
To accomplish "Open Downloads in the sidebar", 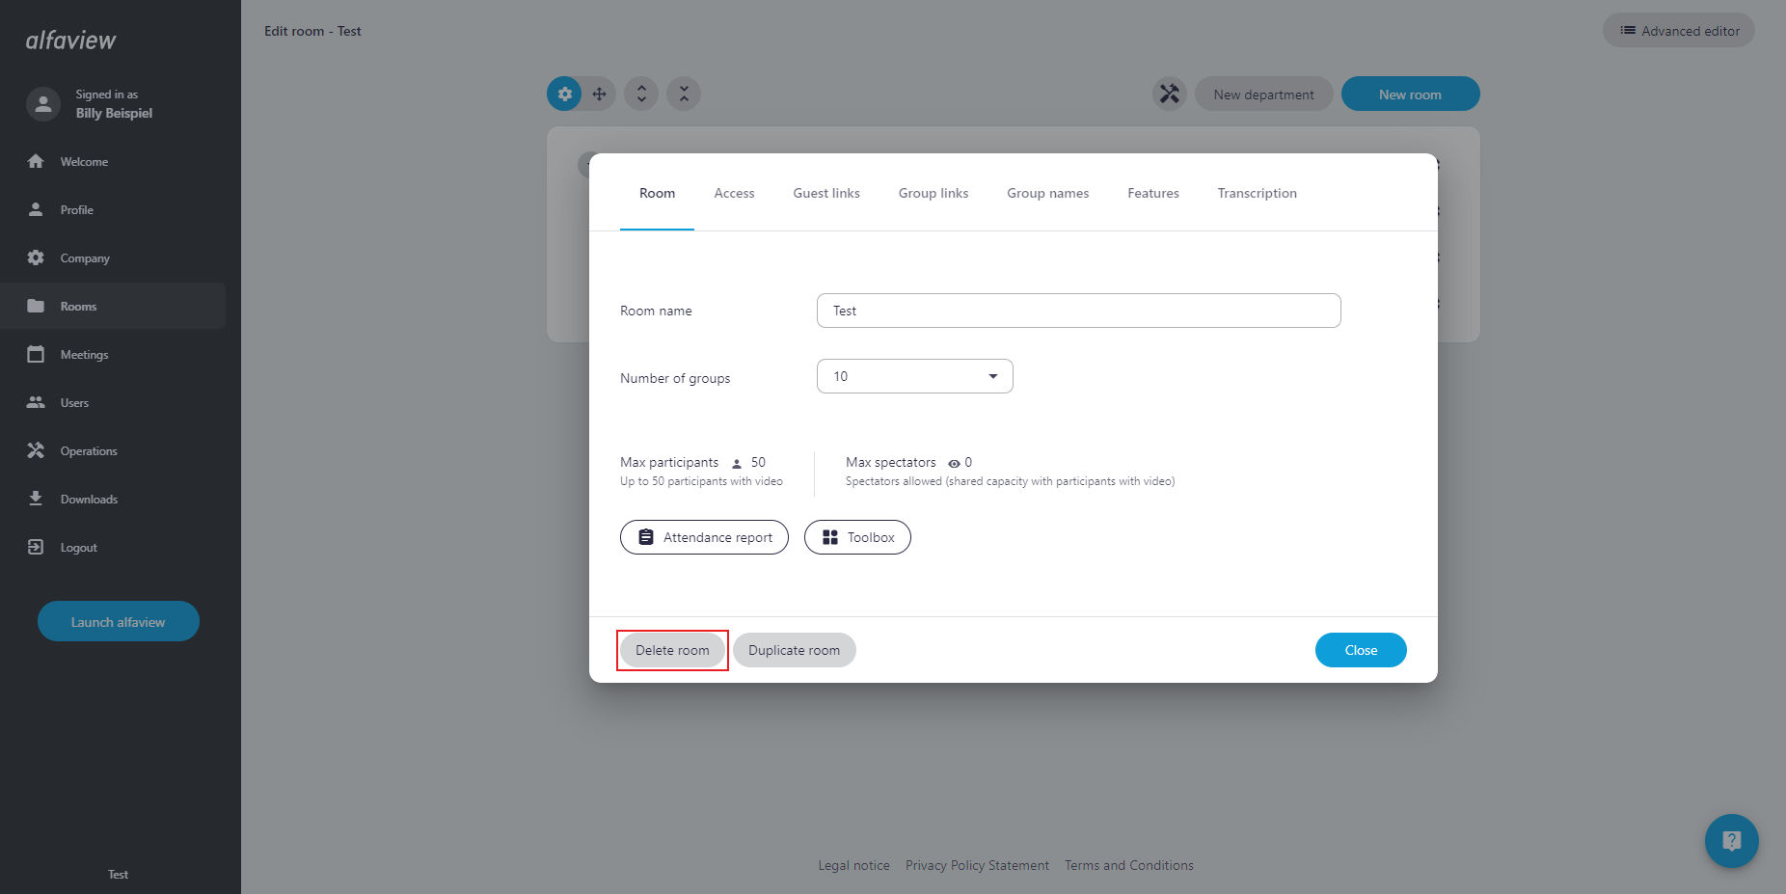I will [x=89, y=500].
